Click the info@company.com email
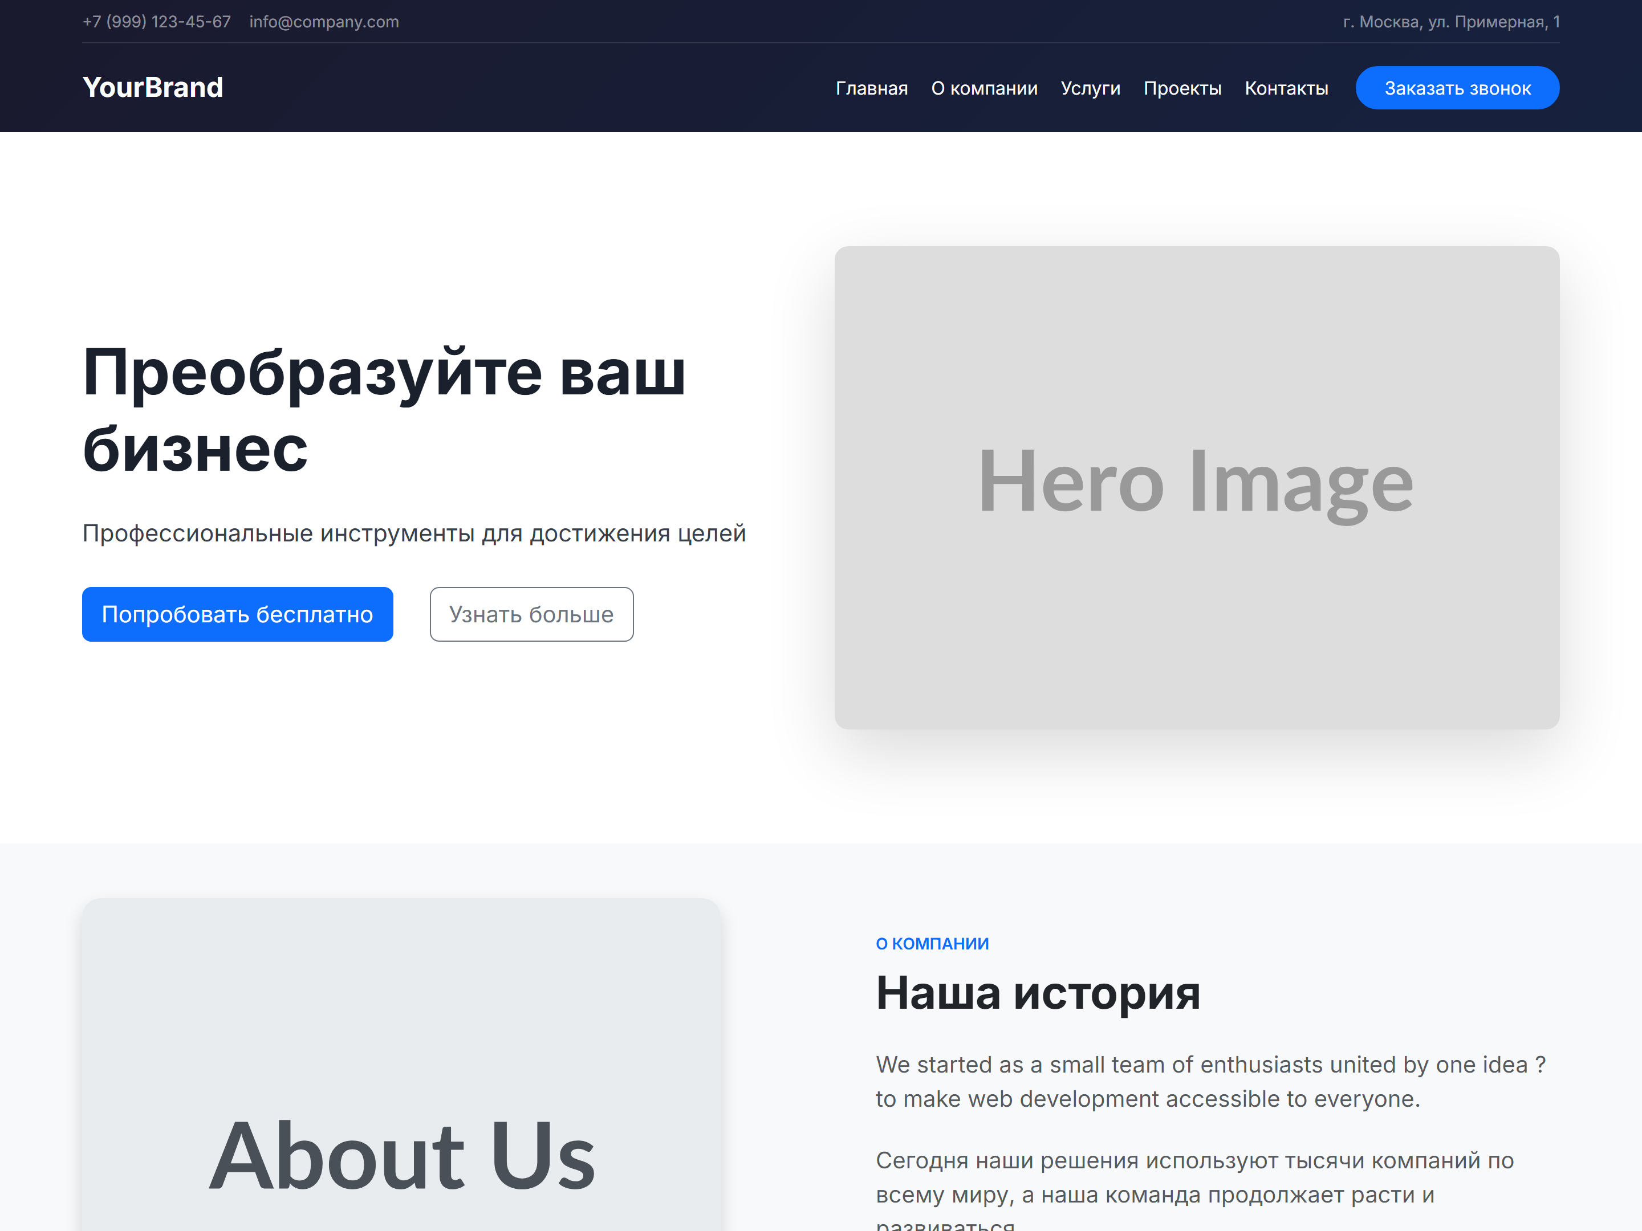The width and height of the screenshot is (1642, 1231). (x=324, y=22)
